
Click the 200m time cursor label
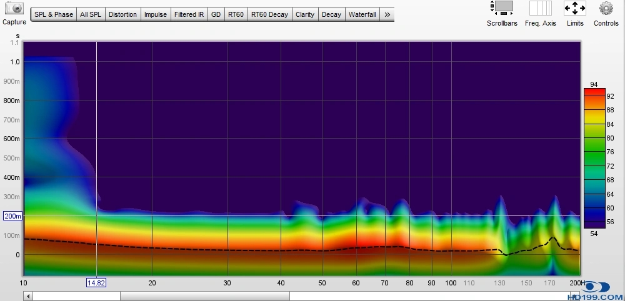coord(12,216)
